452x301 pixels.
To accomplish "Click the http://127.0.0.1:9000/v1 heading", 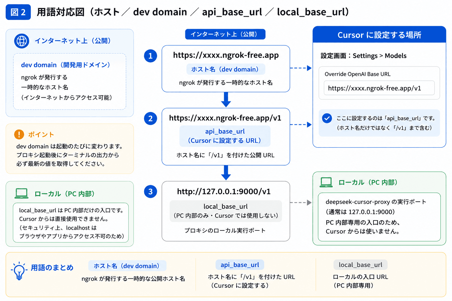I will point(224,192).
